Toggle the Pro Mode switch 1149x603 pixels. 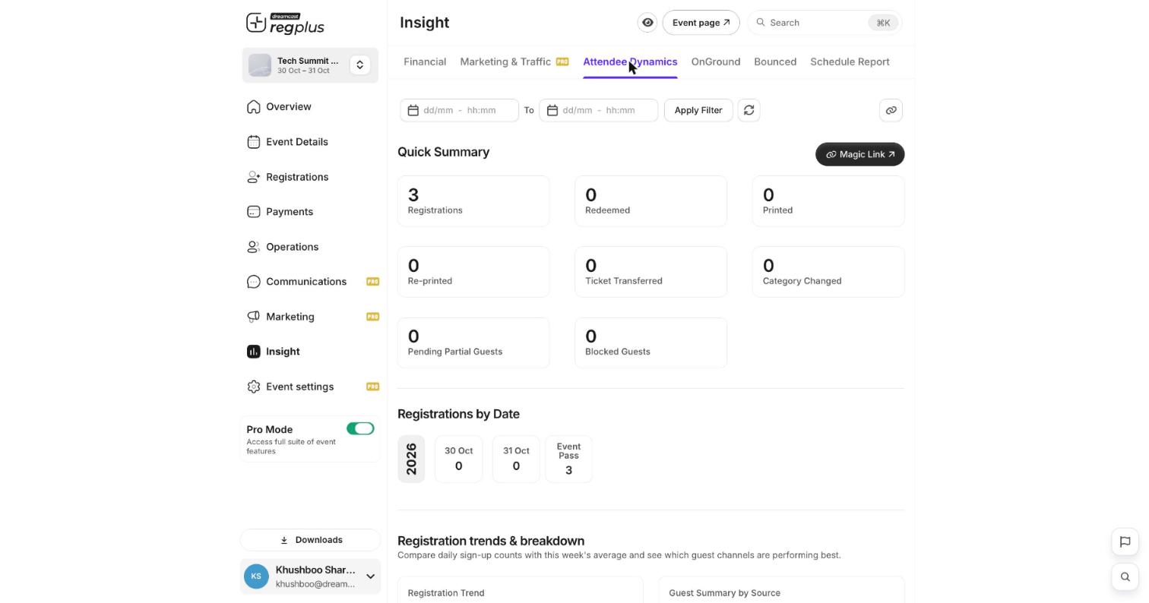click(360, 429)
